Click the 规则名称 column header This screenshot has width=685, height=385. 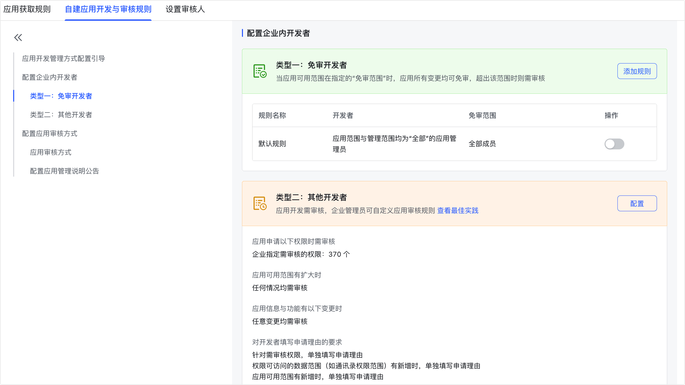272,115
